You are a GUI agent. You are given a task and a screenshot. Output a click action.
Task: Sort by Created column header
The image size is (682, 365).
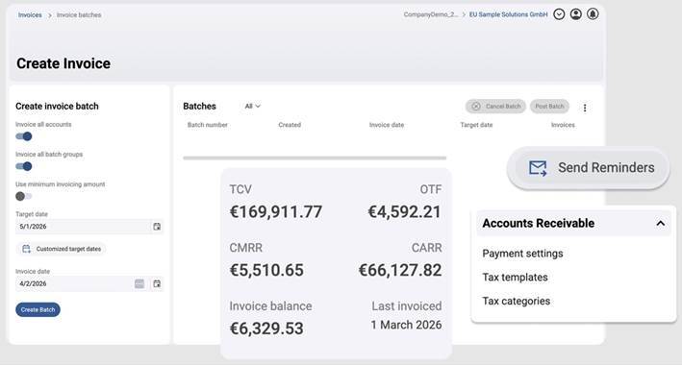coord(290,125)
